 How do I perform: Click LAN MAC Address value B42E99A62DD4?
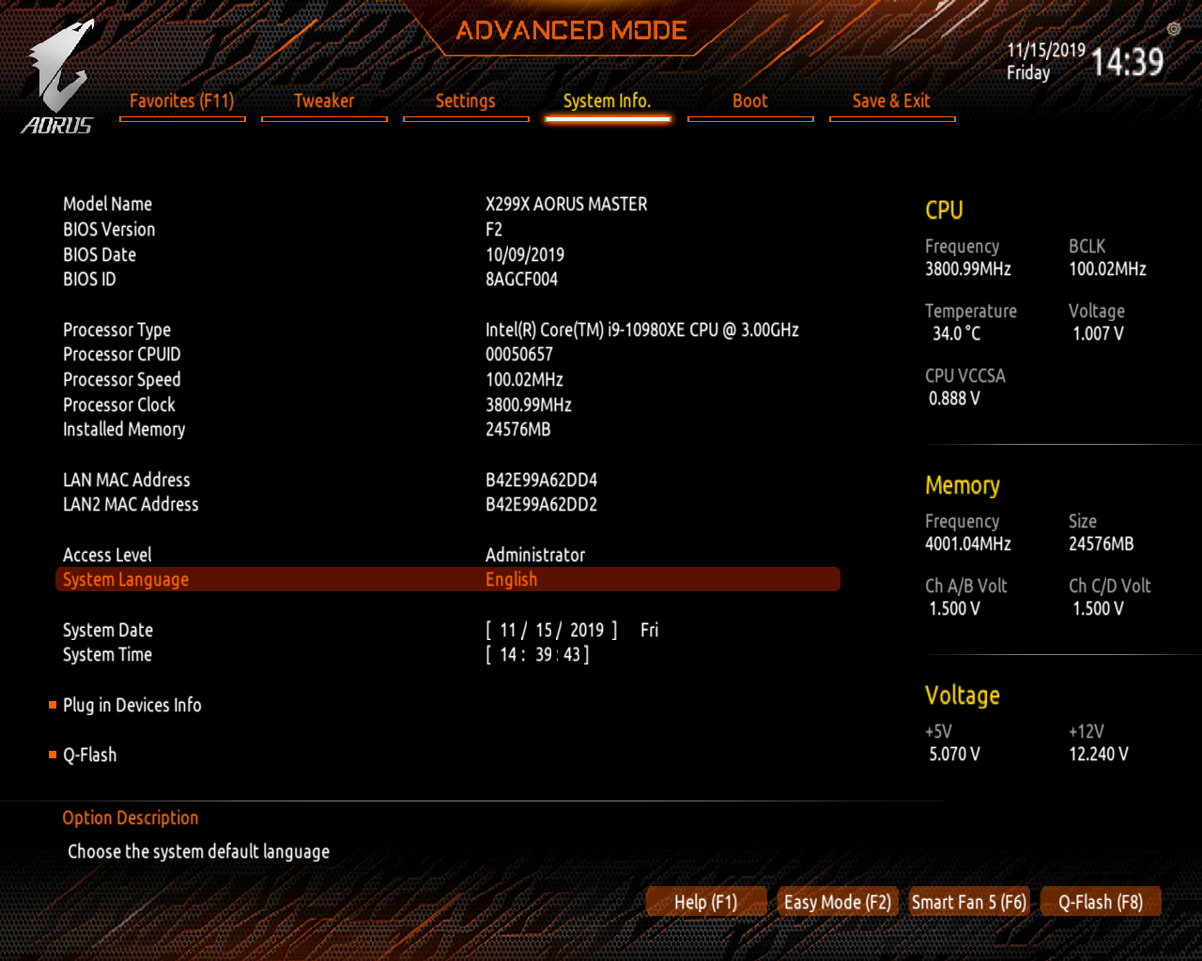(542, 480)
